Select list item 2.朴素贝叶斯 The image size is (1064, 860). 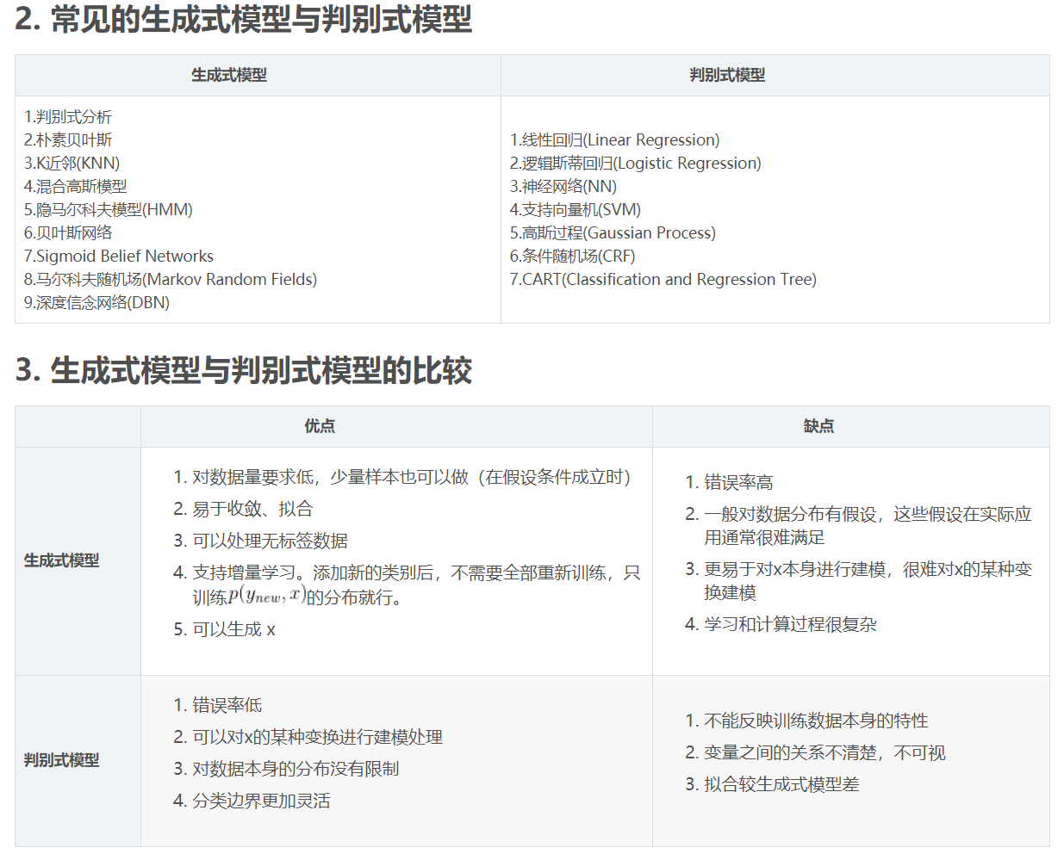pyautogui.click(x=68, y=139)
